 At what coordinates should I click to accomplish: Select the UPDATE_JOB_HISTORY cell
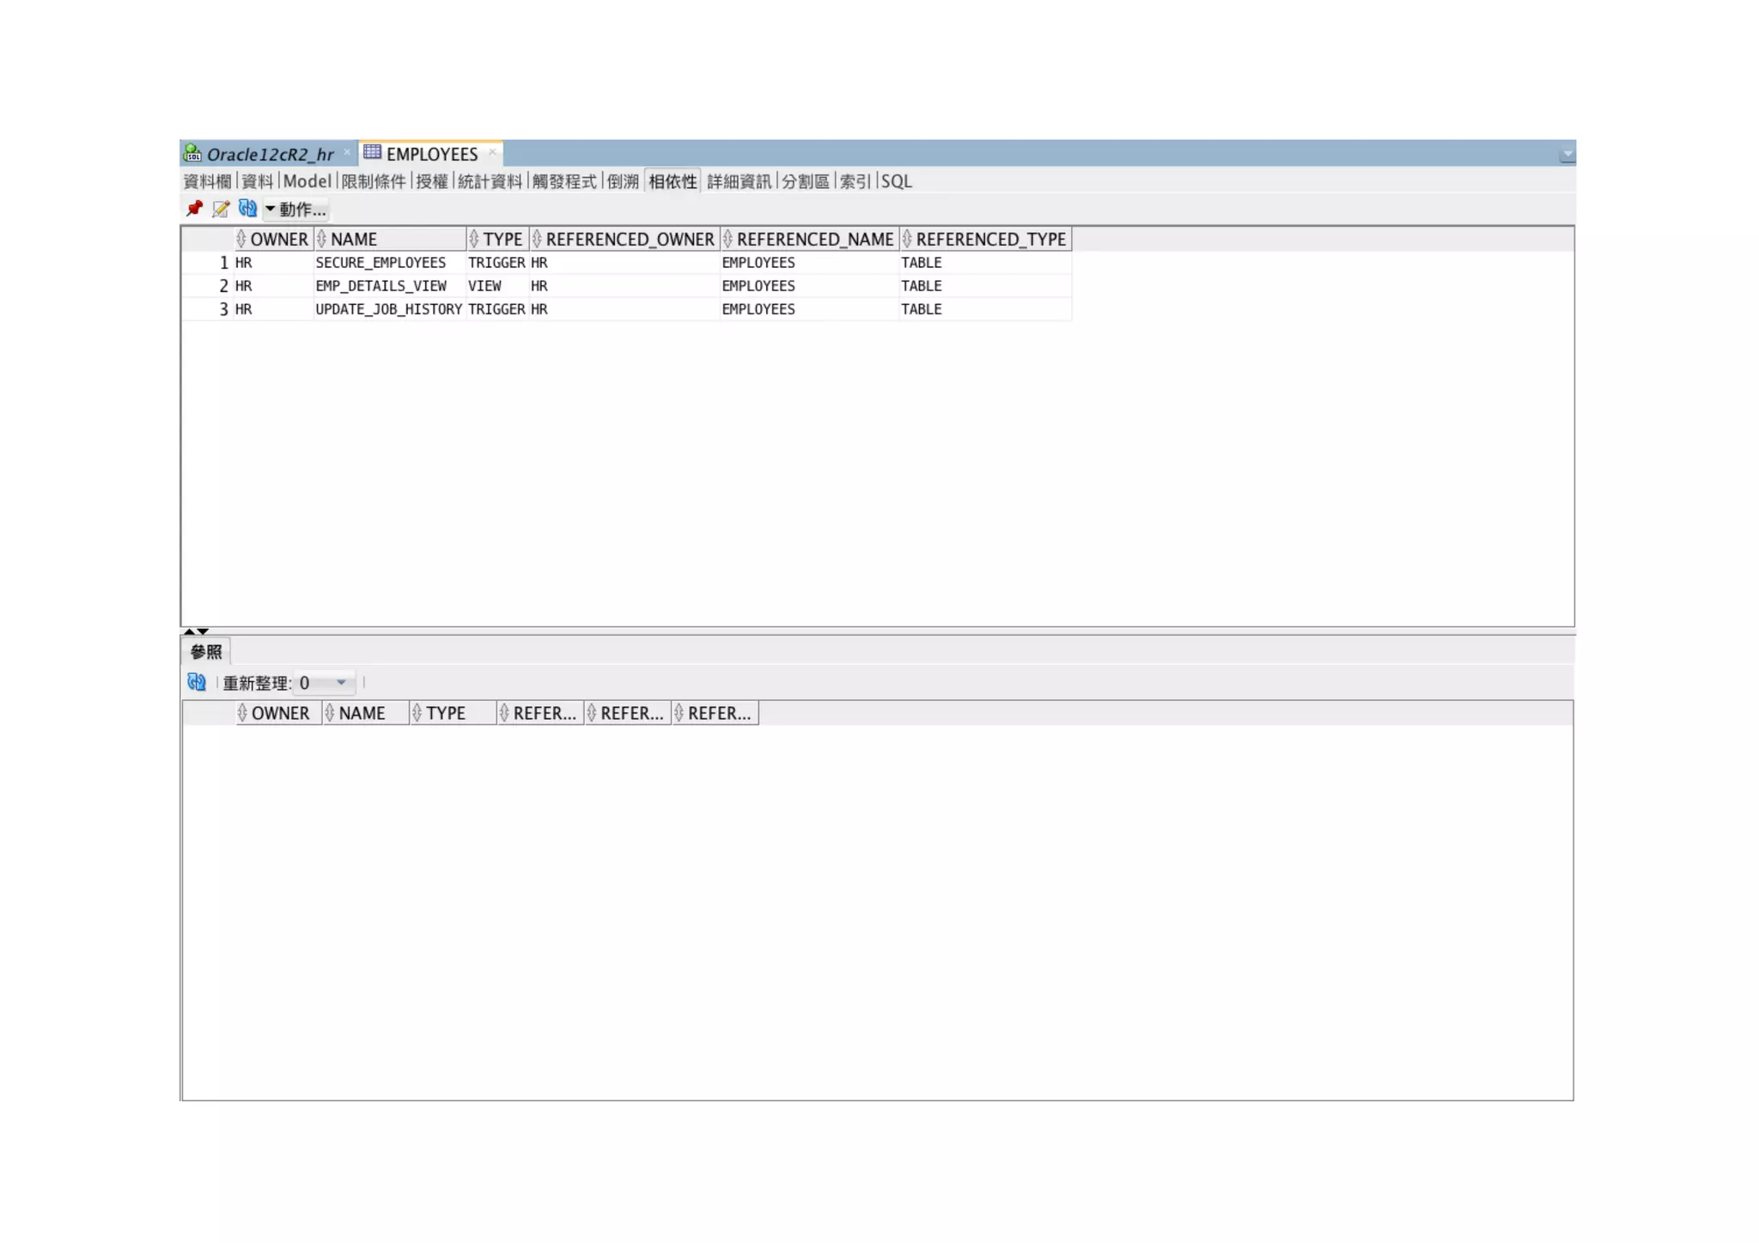390,309
